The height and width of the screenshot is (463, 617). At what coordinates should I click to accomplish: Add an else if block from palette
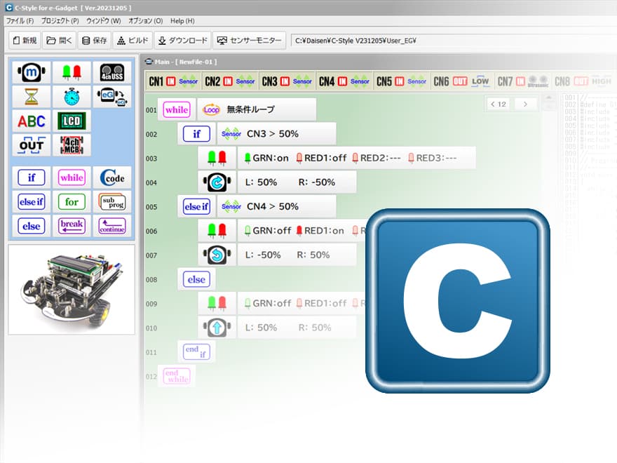pyautogui.click(x=32, y=202)
